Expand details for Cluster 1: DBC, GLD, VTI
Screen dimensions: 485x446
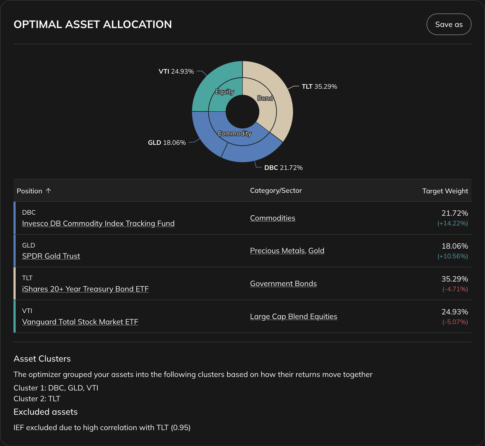(x=56, y=388)
